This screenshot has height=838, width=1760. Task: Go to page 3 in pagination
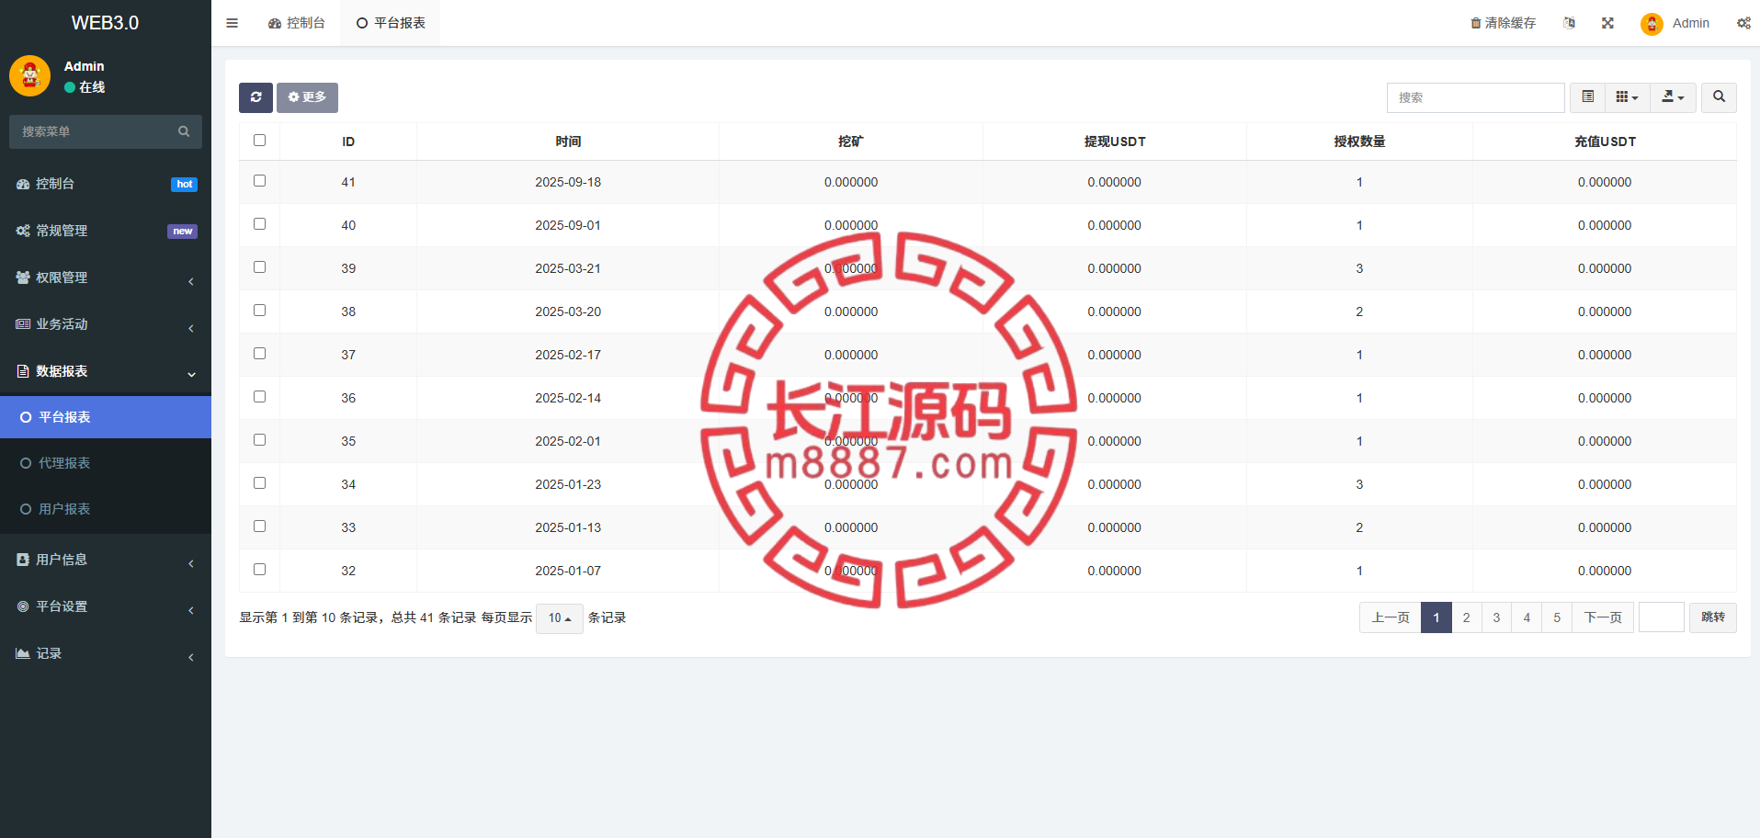(1496, 617)
